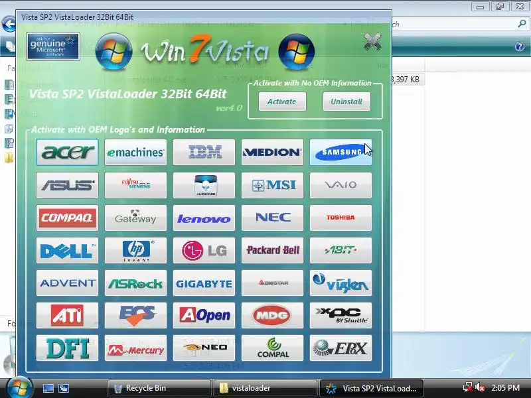This screenshot has width=531, height=398.
Task: Pick the Alienware logo button
Action: click(x=204, y=185)
